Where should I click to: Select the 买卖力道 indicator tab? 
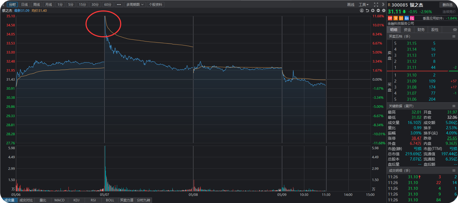click(127, 200)
